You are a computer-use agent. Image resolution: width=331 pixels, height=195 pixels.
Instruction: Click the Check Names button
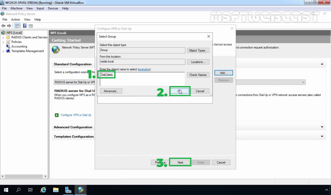[198, 75]
